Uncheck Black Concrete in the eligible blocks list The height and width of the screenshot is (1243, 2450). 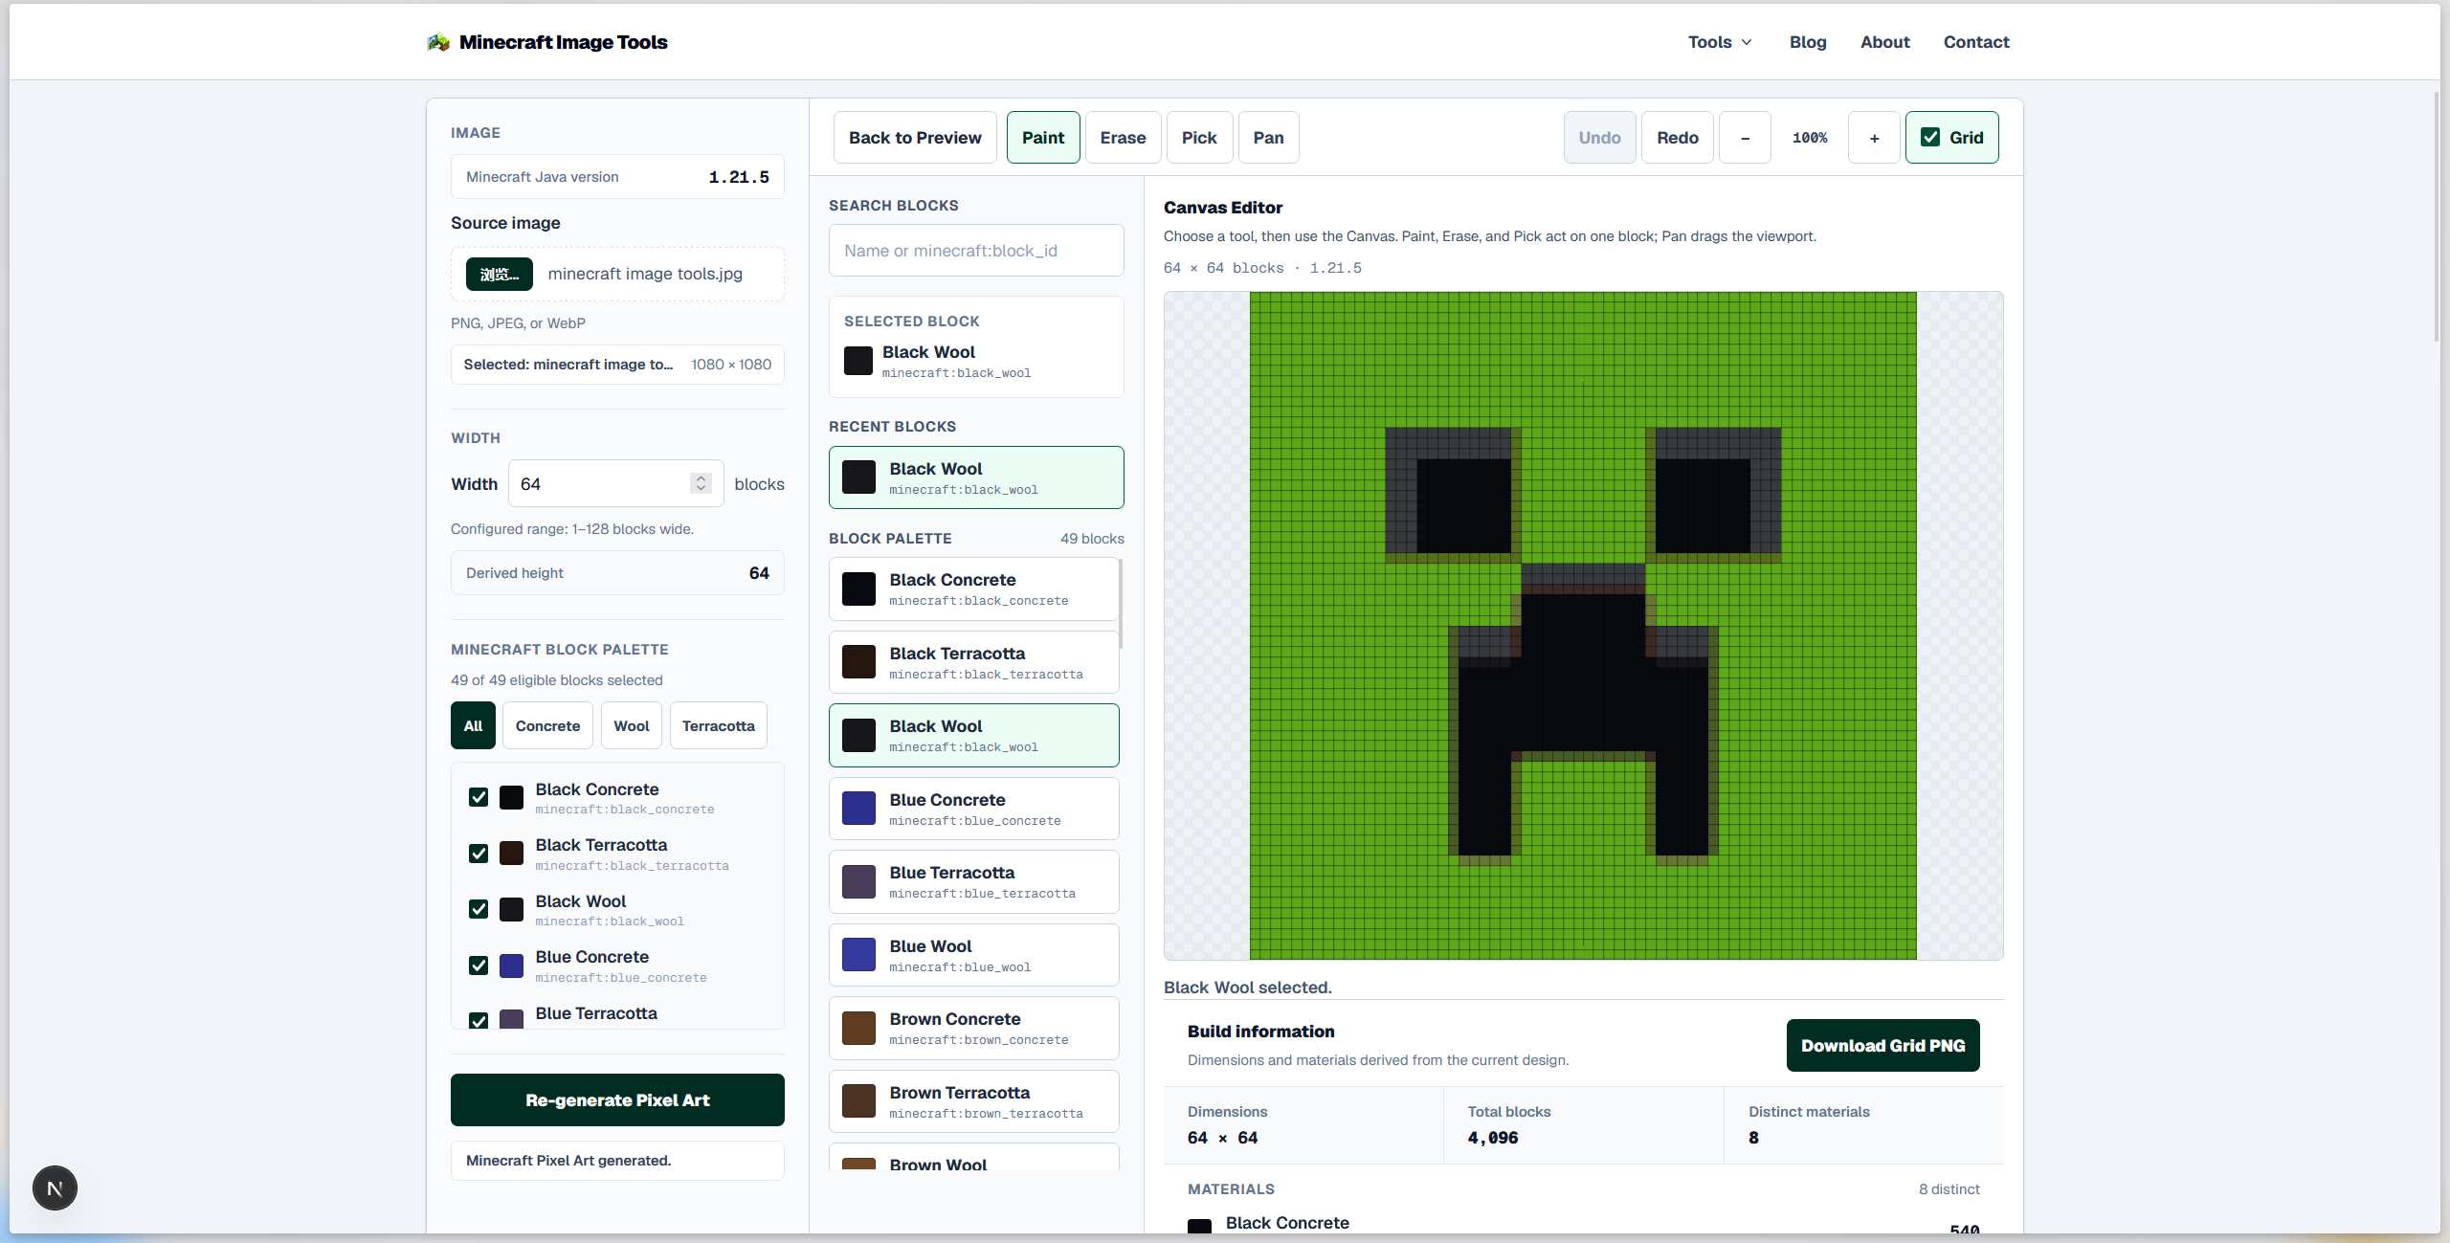(x=479, y=797)
